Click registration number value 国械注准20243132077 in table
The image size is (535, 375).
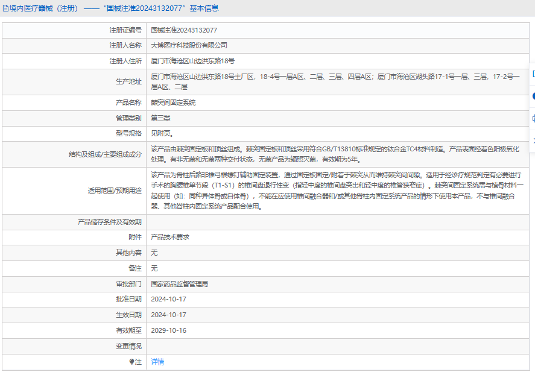184,30
